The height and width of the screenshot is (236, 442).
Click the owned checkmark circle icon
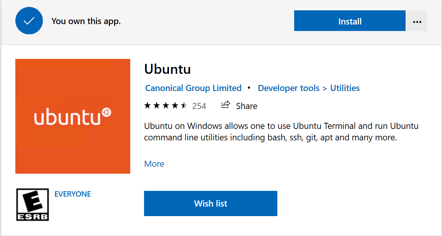click(x=29, y=21)
